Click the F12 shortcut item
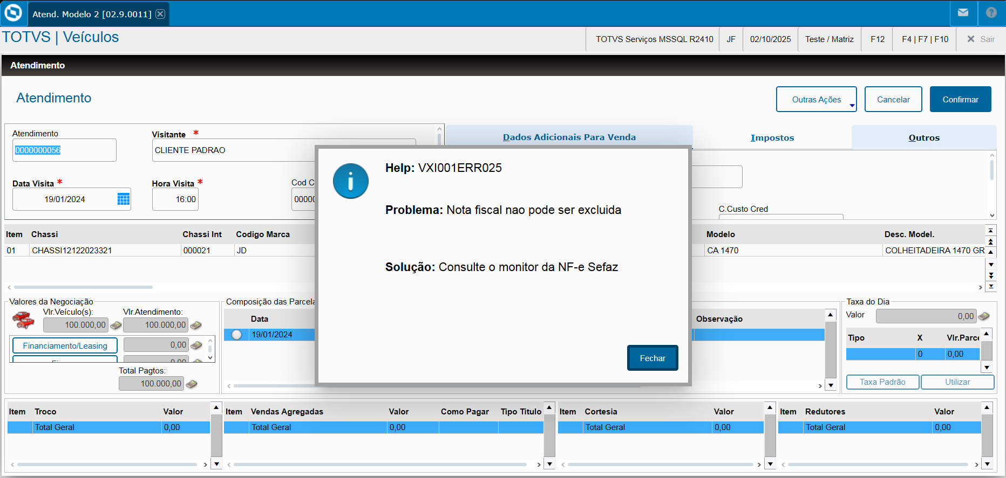The image size is (1006, 478). pos(878,39)
